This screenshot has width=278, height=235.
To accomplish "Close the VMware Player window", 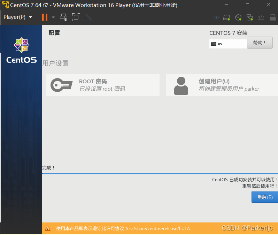I will pos(269,5).
